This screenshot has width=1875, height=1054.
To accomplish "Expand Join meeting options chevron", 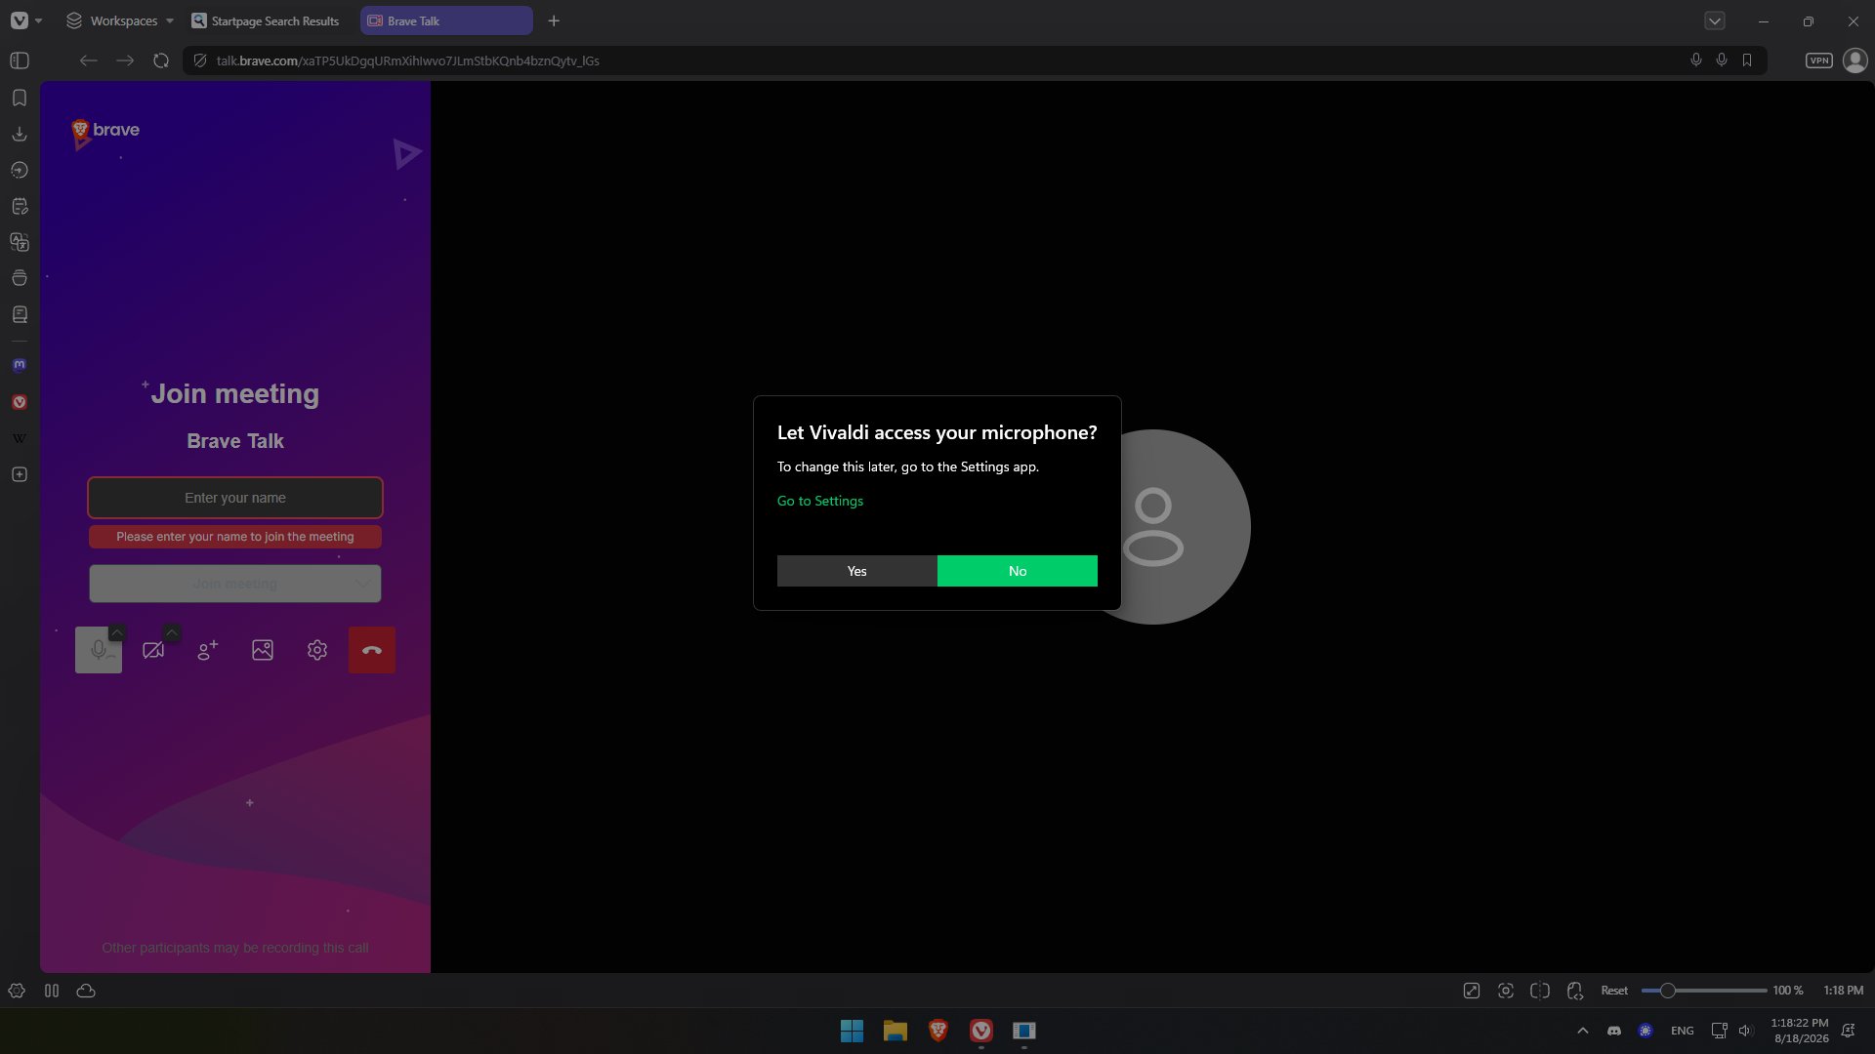I will [363, 584].
